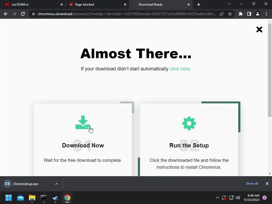This screenshot has height=204, width=272.
Task: Click the green gear setup icon
Action: pyautogui.click(x=189, y=123)
